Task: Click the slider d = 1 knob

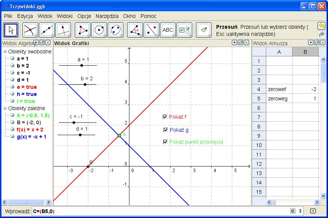Action: click(80, 135)
